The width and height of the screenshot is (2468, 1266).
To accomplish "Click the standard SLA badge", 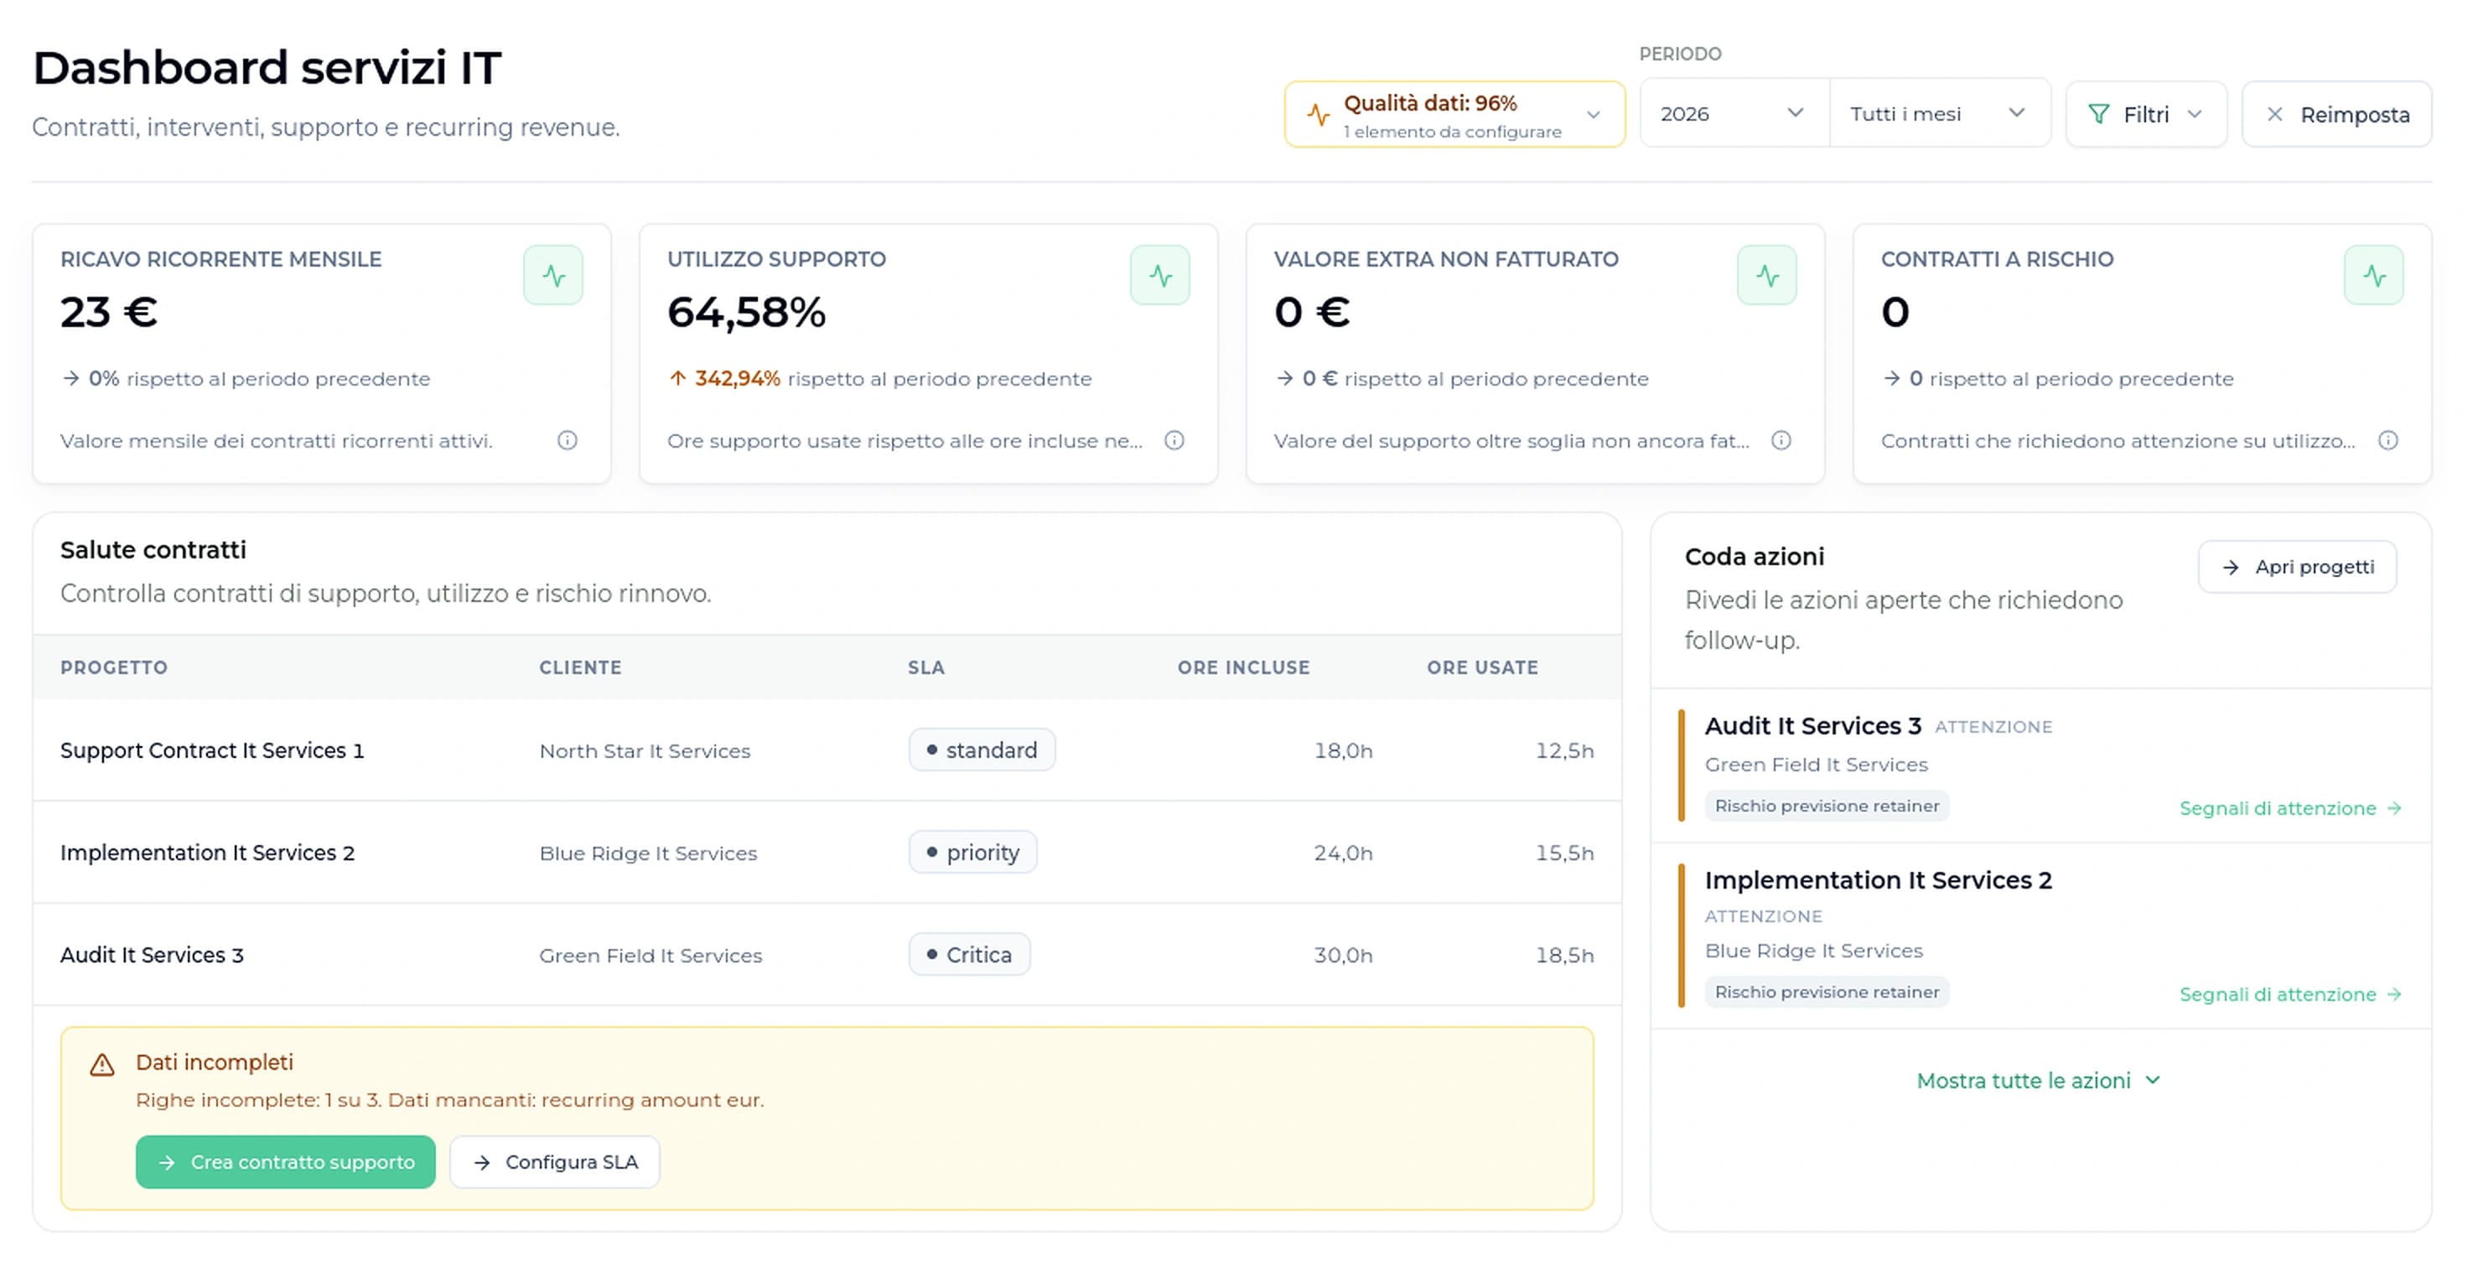I will coord(982,750).
